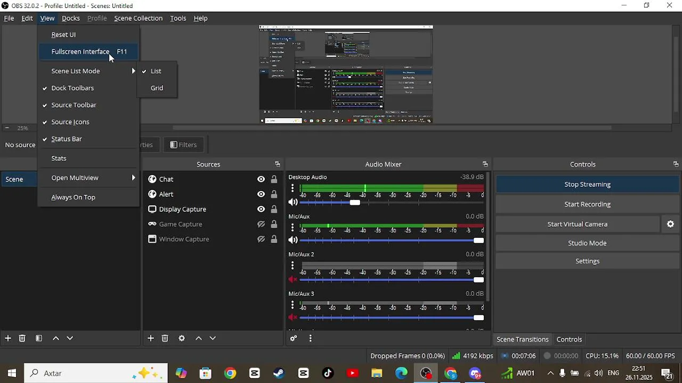This screenshot has height=383, width=682.
Task: Open advanced audio properties gears icon
Action: 294,338
